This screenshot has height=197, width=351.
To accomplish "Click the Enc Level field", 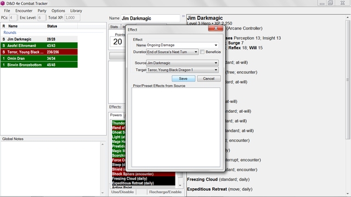I will click(42, 18).
